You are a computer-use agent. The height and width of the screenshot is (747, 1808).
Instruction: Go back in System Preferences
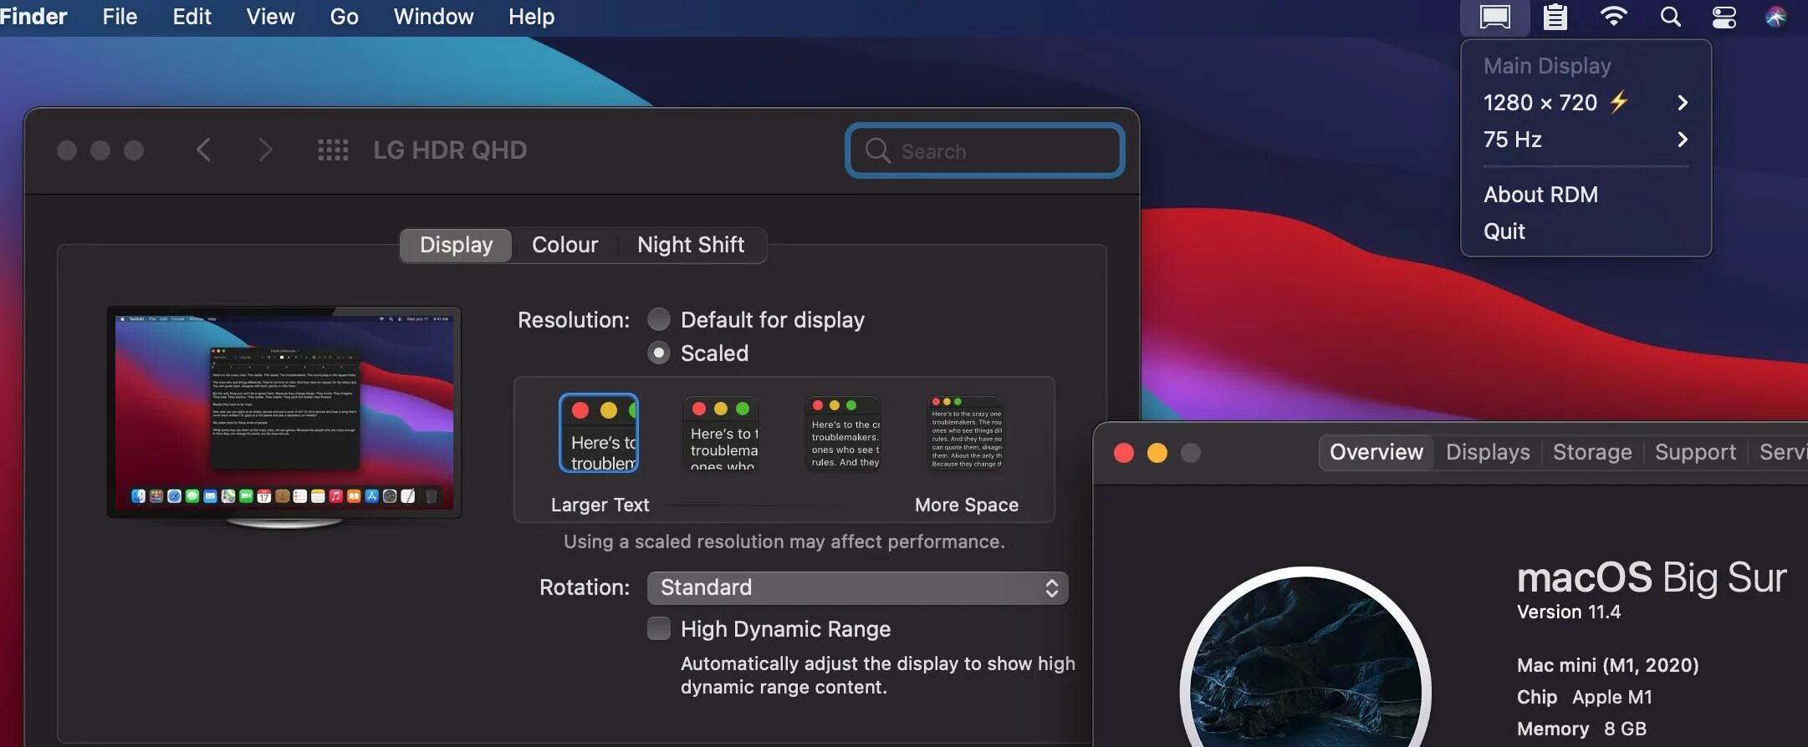[203, 150]
